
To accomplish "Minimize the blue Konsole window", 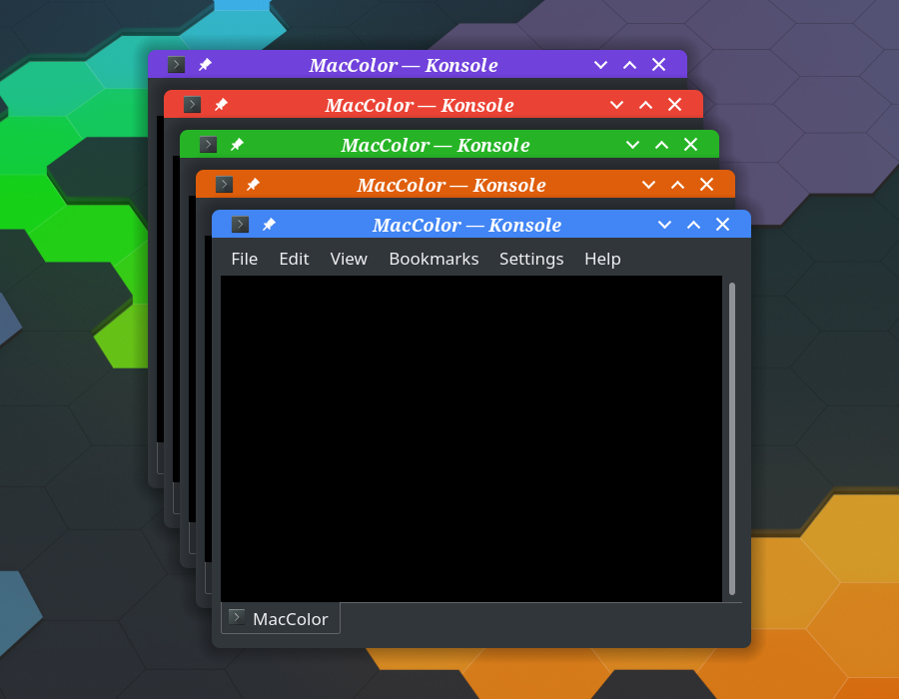I will (664, 225).
